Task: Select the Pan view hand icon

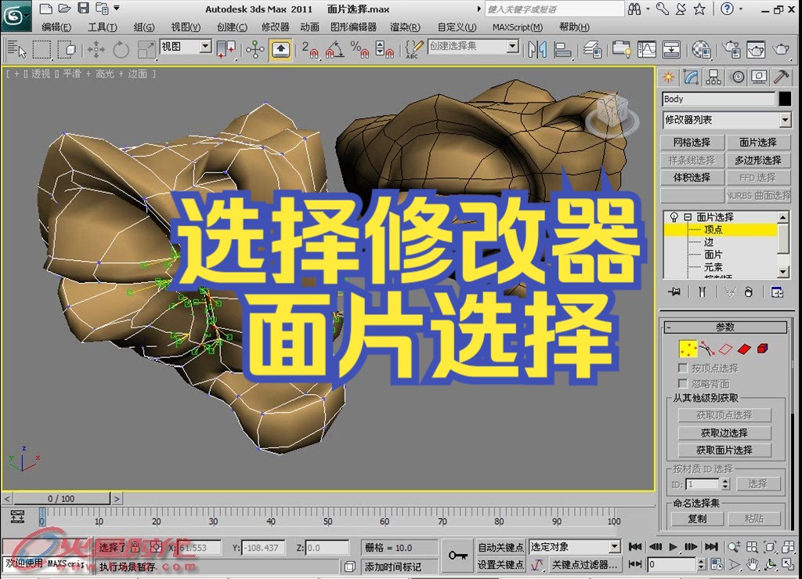Action: (x=753, y=564)
